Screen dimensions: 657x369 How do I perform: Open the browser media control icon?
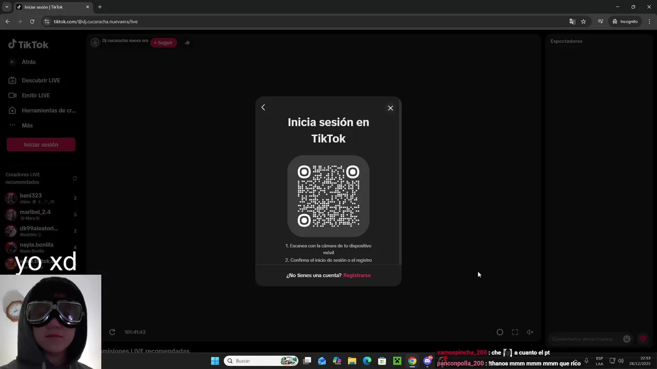point(600,22)
